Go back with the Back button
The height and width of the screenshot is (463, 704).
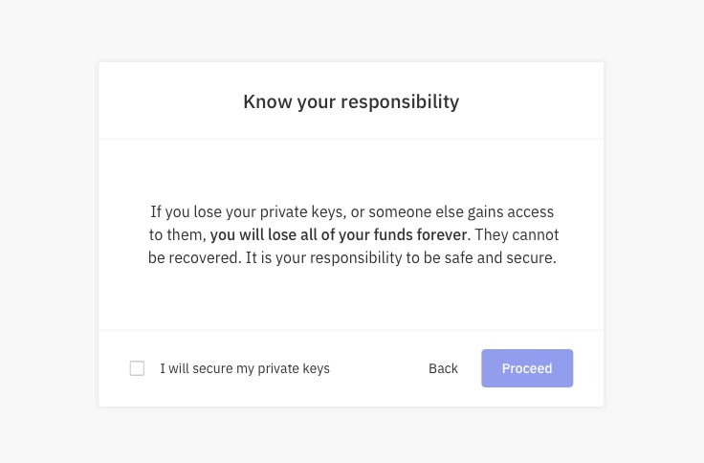[443, 368]
